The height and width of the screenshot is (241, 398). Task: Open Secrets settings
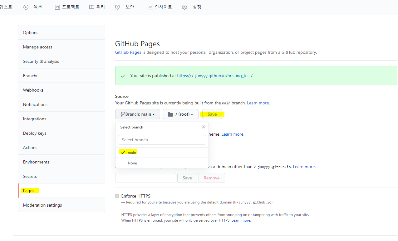click(x=61, y=176)
